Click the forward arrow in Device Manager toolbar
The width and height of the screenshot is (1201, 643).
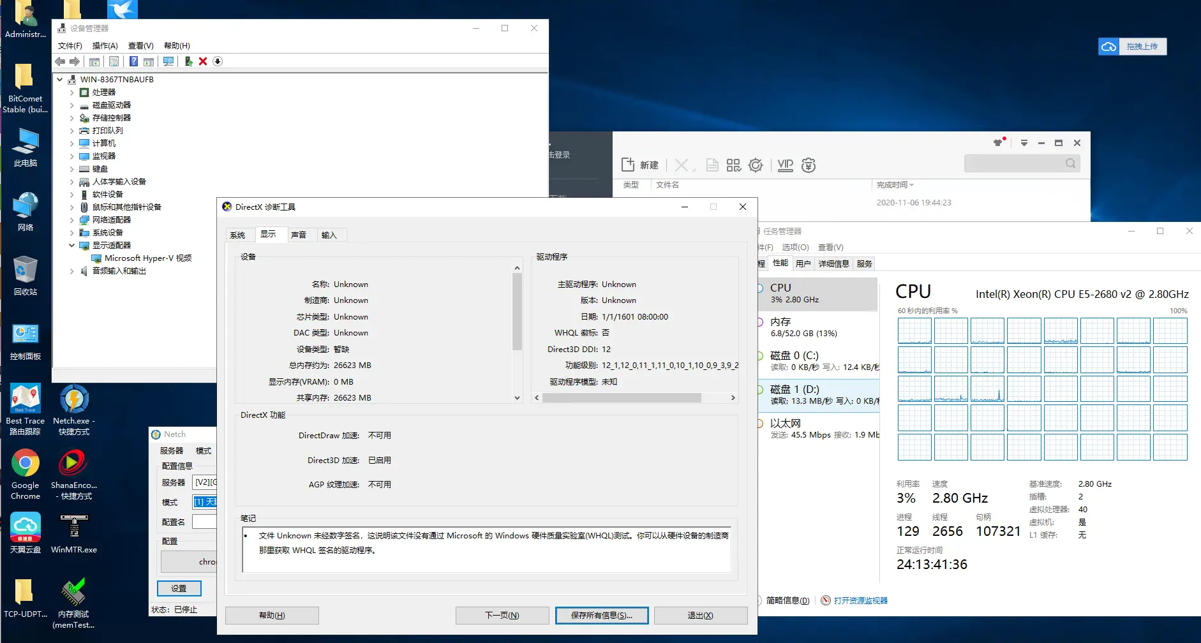click(75, 61)
